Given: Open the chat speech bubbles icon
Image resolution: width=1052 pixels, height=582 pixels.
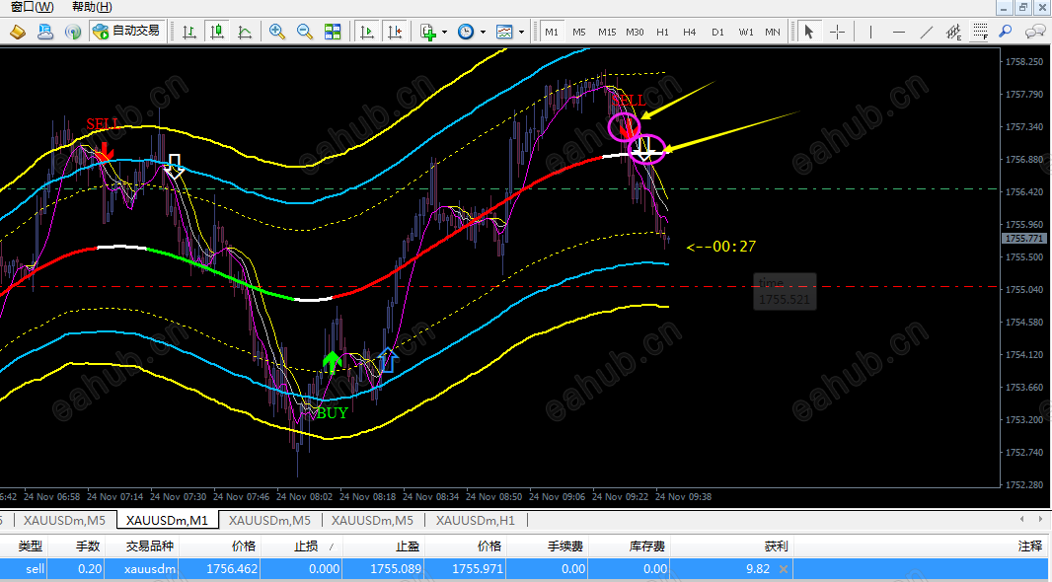Looking at the screenshot, I should point(1035,32).
